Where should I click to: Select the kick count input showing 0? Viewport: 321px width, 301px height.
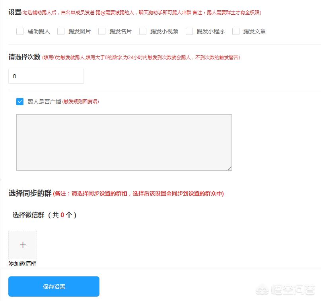(x=46, y=76)
